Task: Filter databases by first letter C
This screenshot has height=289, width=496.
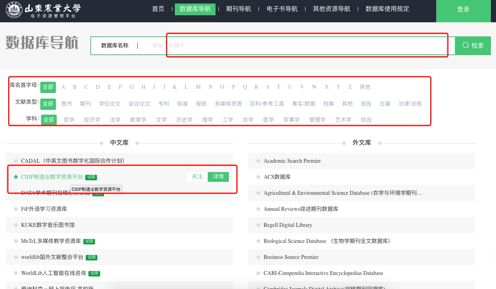Action: click(x=86, y=87)
